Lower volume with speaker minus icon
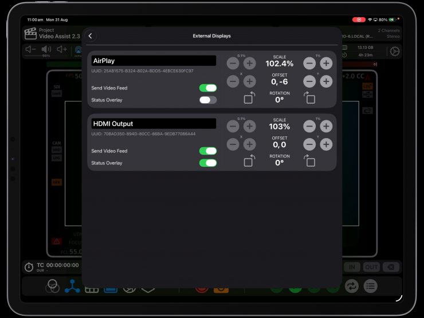The height and width of the screenshot is (318, 424). (30, 49)
